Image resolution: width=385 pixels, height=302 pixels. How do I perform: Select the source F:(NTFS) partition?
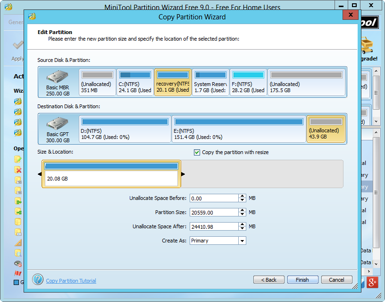pos(248,82)
